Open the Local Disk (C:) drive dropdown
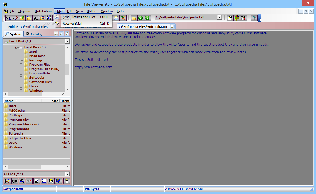The image size is (316, 194). pyautogui.click(x=67, y=41)
